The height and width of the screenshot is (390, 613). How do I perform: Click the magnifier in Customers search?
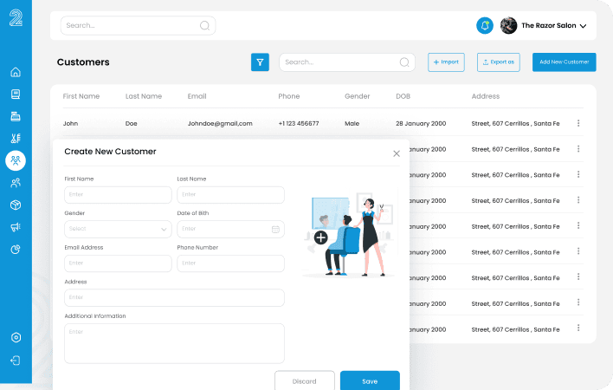click(x=404, y=62)
